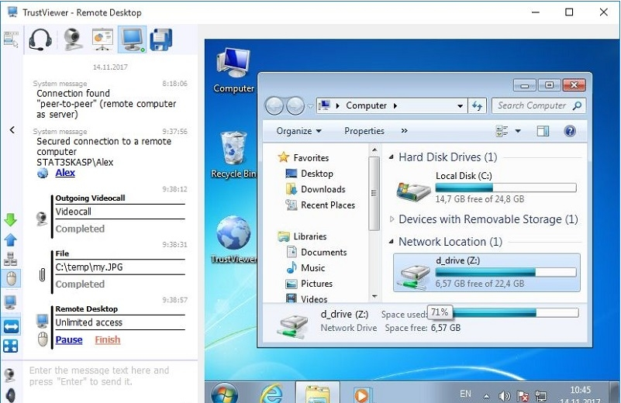
Task: Click the blue upload arrow icon
Action: [x=11, y=239]
